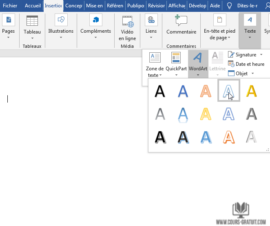Click the Compléments add-ins icon
Image resolution: width=270 pixels, height=226 pixels.
click(95, 20)
